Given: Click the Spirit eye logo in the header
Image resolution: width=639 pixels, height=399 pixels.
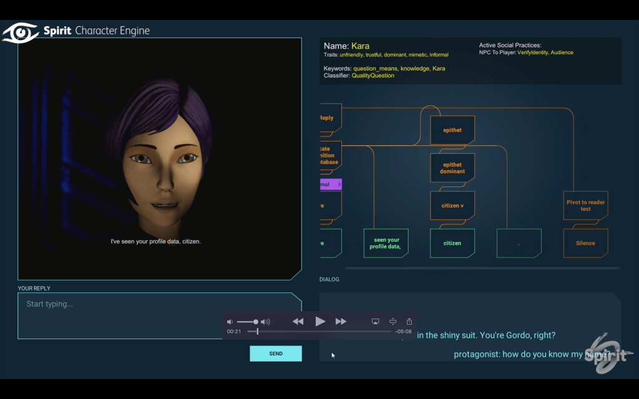Looking at the screenshot, I should point(19,30).
